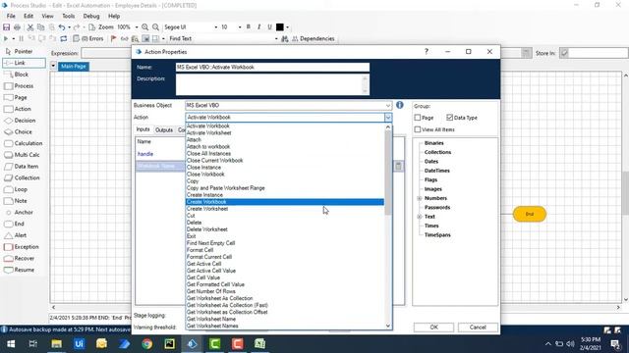This screenshot has height=353, width=629.
Task: Open the Edit menu
Action: click(29, 16)
